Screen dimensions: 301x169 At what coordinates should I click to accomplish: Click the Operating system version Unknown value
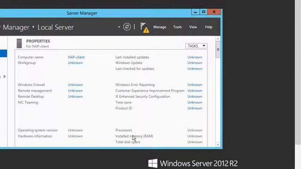coord(75,131)
